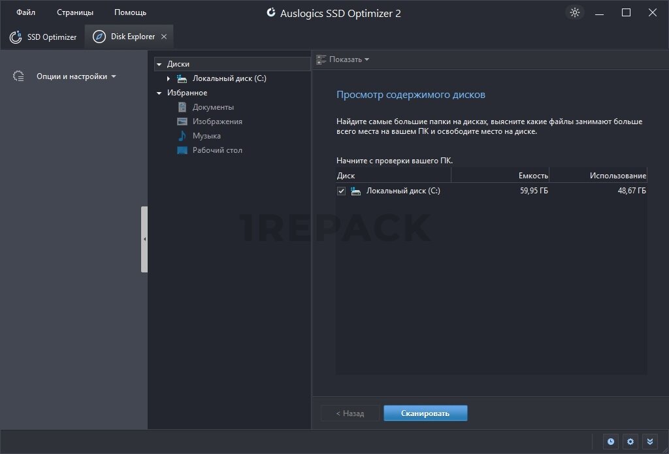
Task: Click the Disk Explorer compass icon
Action: pyautogui.click(x=99, y=37)
